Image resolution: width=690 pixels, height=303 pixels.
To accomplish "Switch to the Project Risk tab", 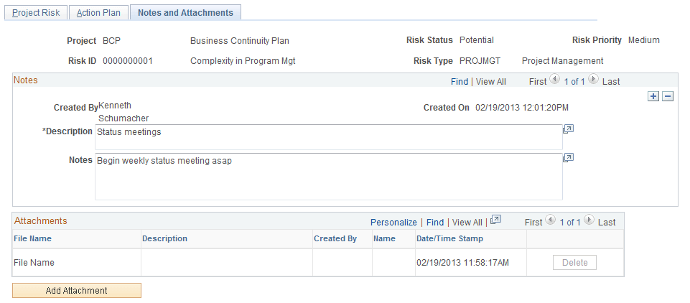I will tap(37, 13).
